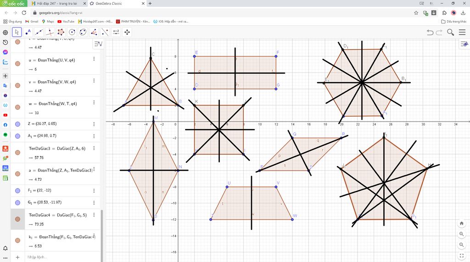Screen dimensions: 470x262
Task: Click the Redo arrow
Action: 439,33
